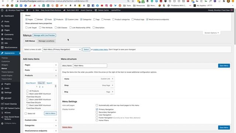Viewport: 236px width, 133px height.
Task: Open Themes under Appearance
Action: 4,58
